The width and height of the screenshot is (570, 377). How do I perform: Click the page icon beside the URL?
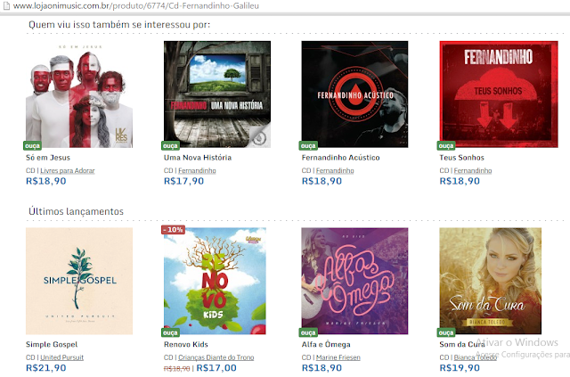6,6
